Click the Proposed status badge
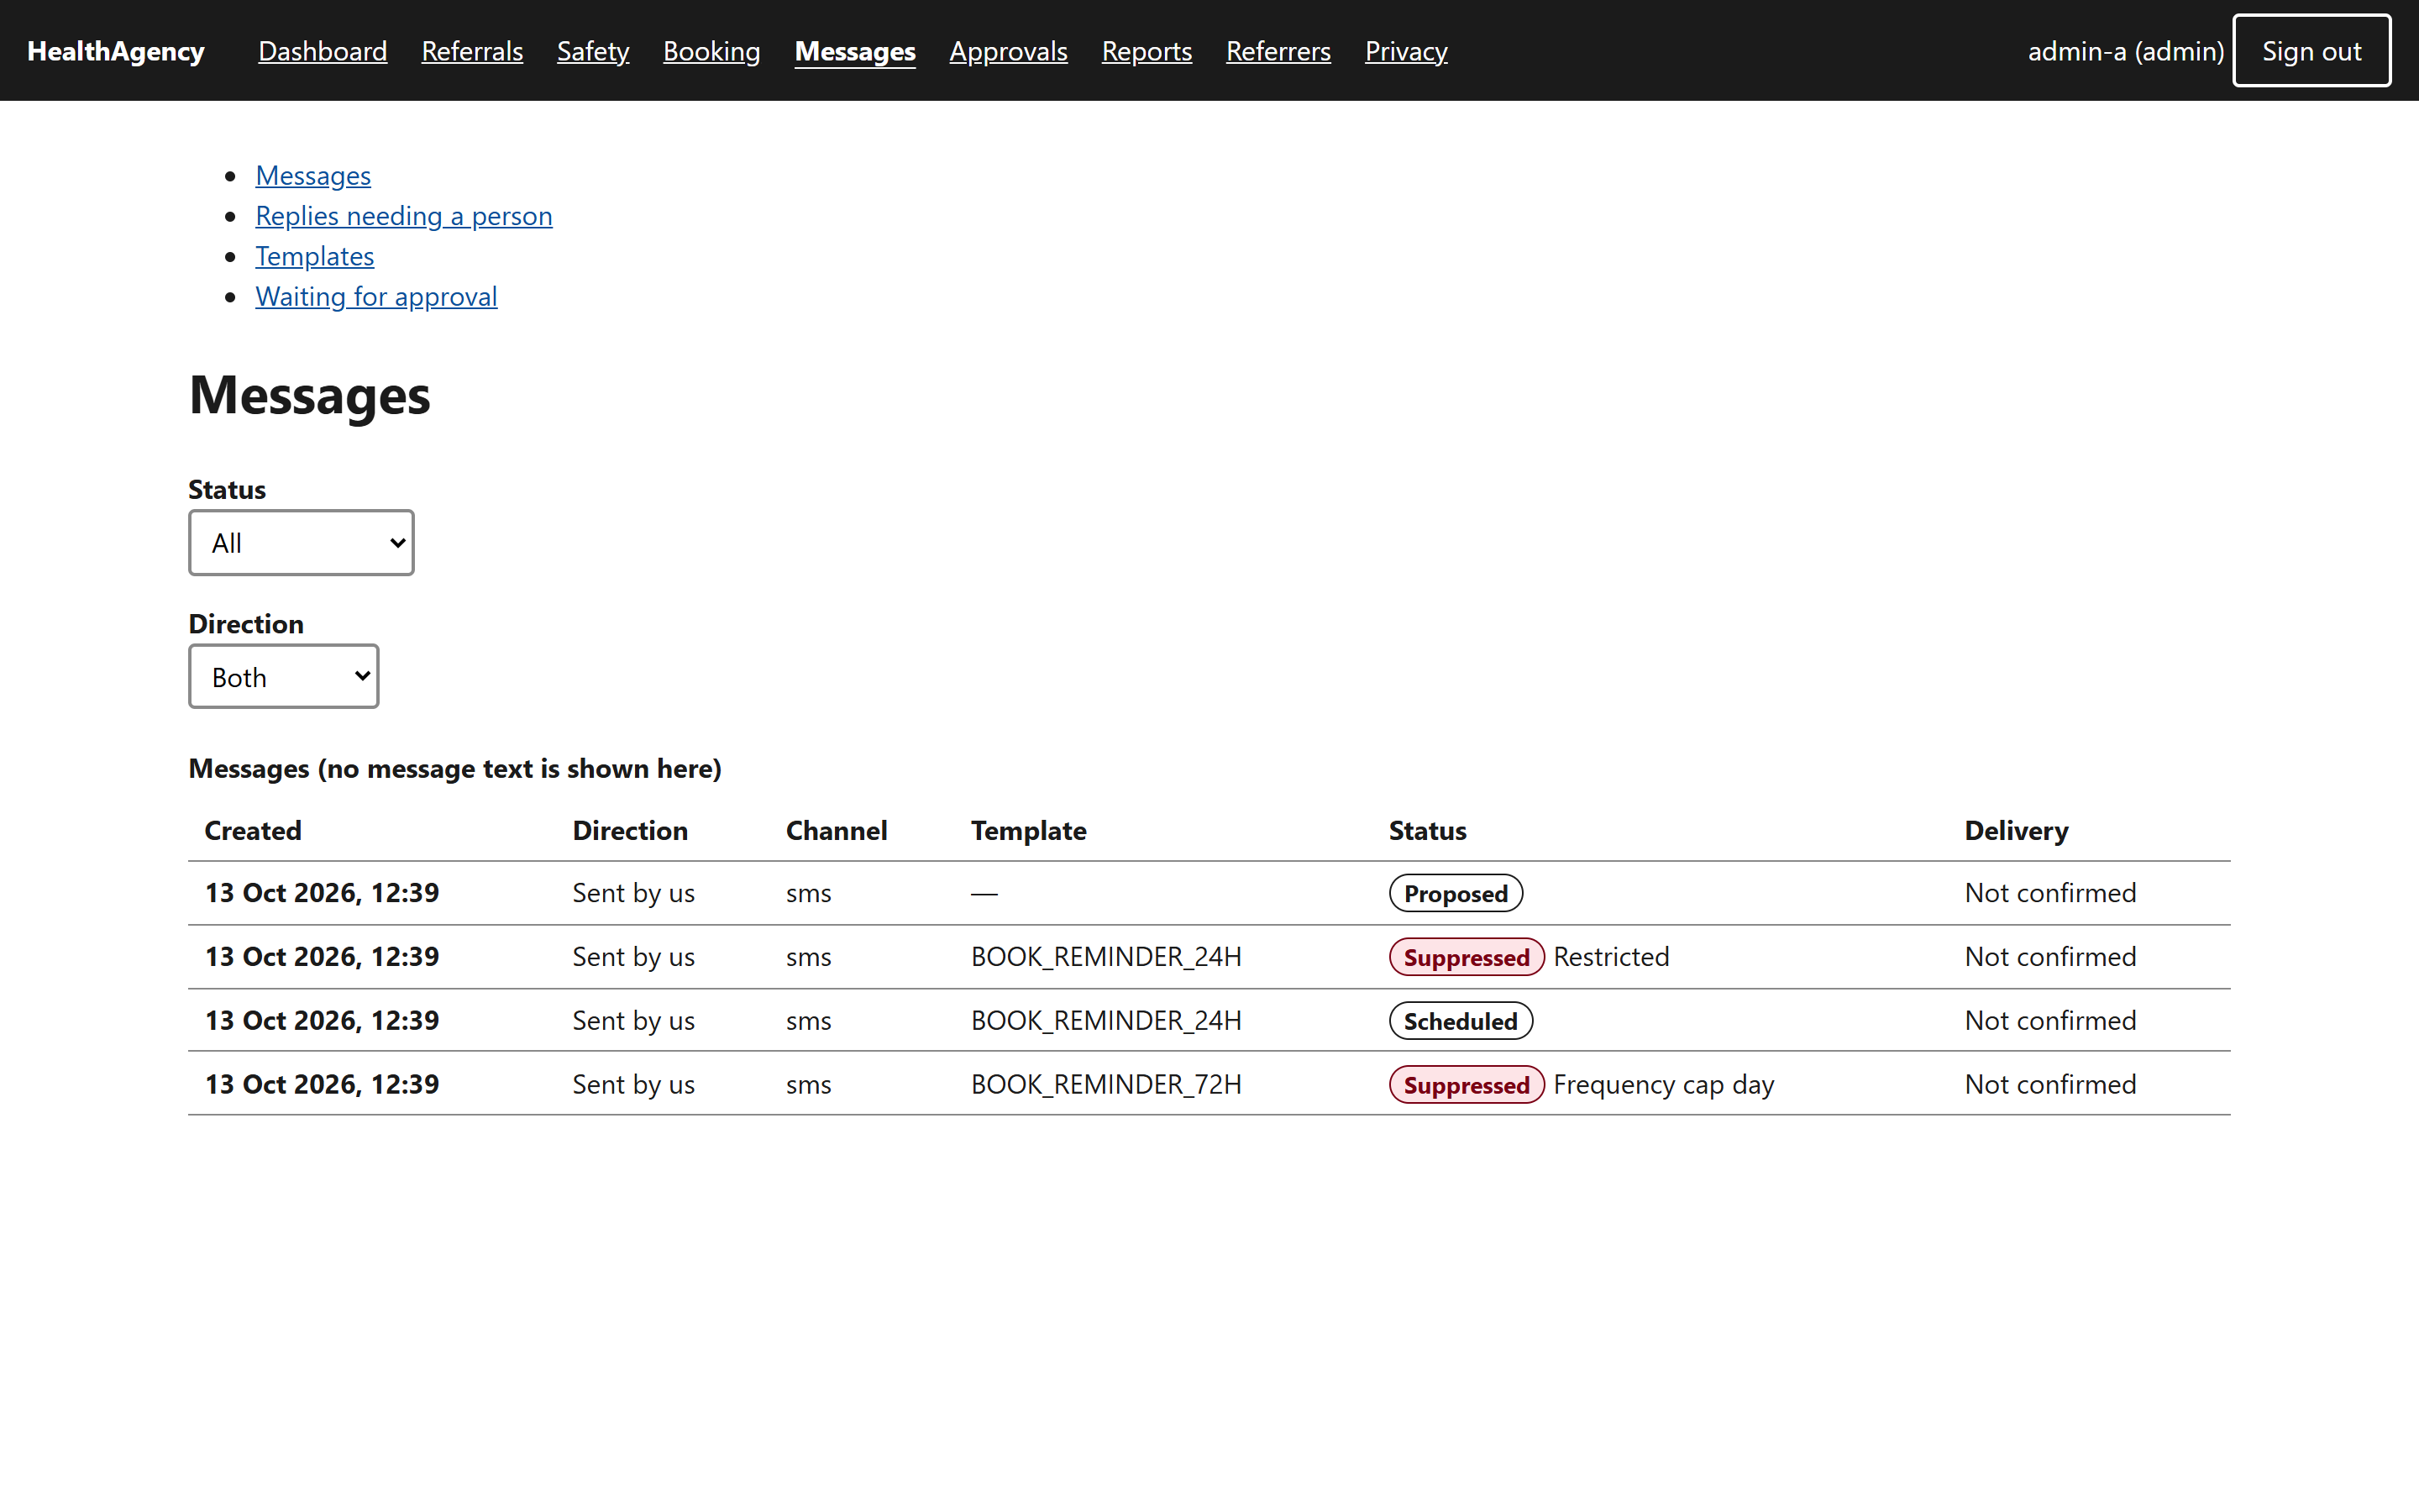This screenshot has width=2419, height=1512. (x=1456, y=893)
